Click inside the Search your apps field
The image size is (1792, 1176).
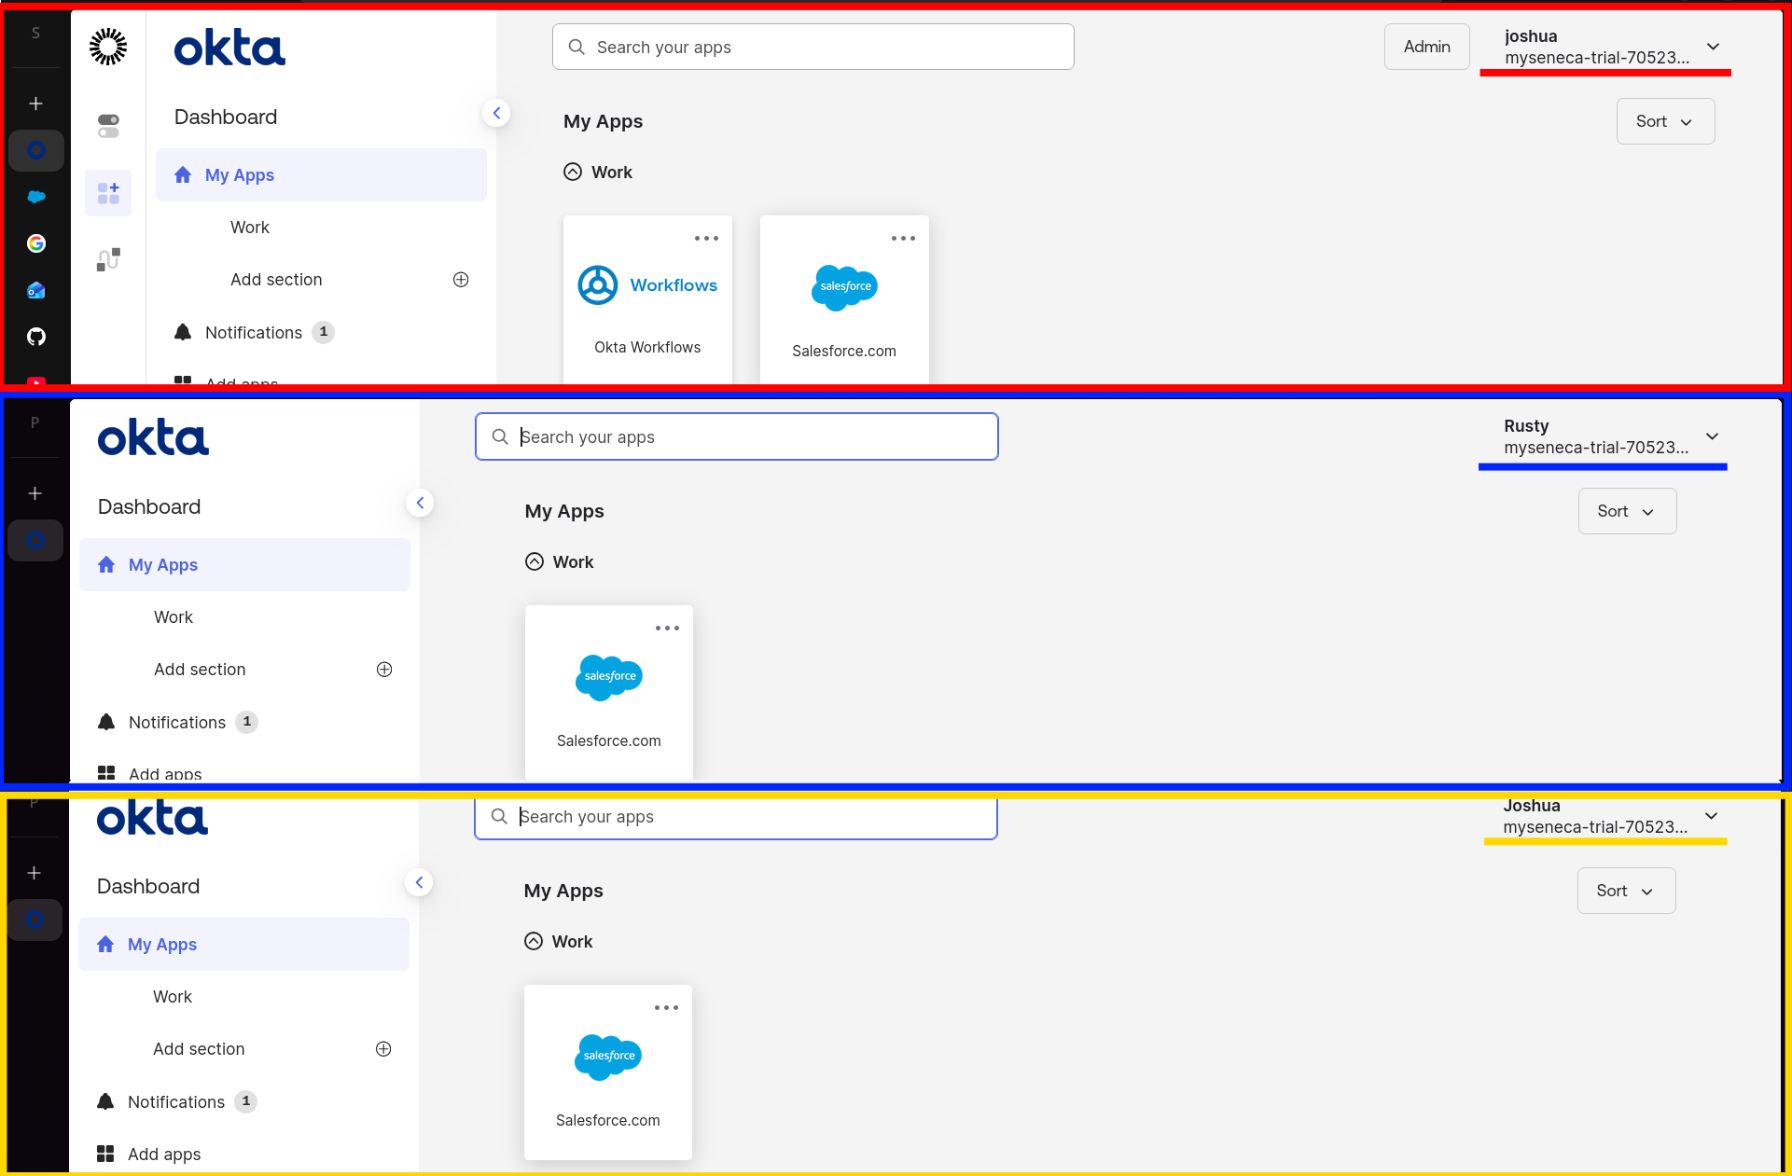coord(813,47)
